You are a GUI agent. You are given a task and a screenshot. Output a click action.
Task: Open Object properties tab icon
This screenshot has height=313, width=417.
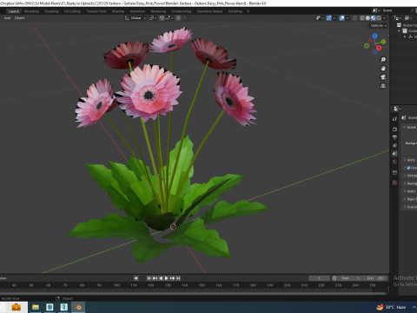pos(394,172)
